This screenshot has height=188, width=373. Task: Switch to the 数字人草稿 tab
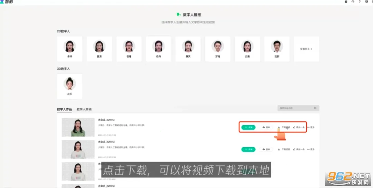(84, 109)
